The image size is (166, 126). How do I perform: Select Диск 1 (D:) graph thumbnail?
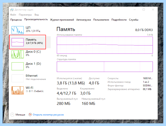coord(18,66)
